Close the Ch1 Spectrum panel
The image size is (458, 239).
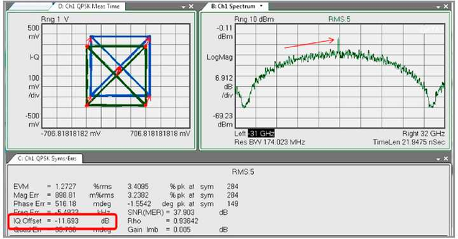coord(446,7)
